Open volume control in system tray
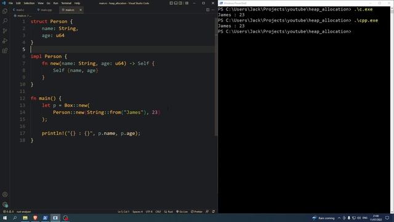This screenshot has width=394, height=222. [x=359, y=218]
